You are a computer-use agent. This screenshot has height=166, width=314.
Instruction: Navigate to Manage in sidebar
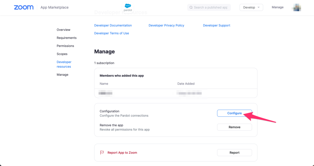[x=63, y=75]
